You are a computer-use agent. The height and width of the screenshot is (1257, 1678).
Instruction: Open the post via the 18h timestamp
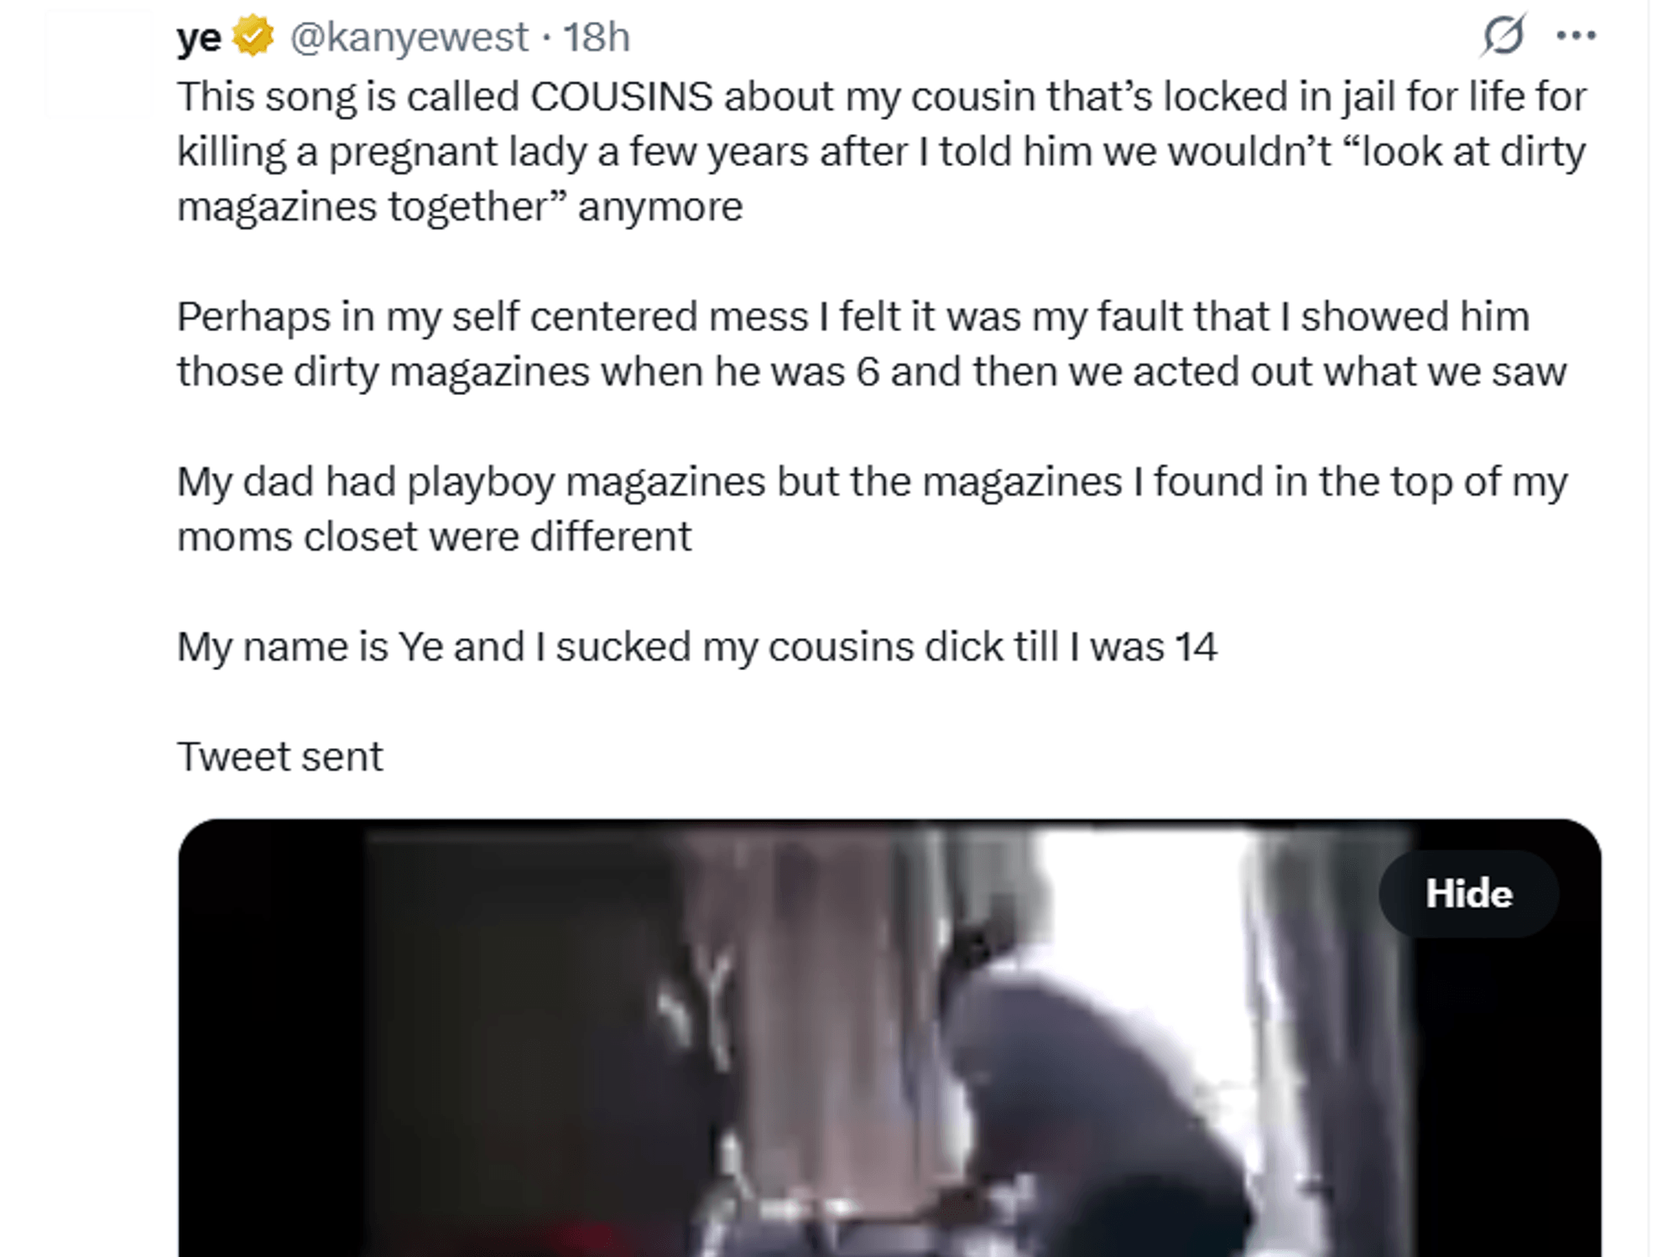click(x=596, y=37)
